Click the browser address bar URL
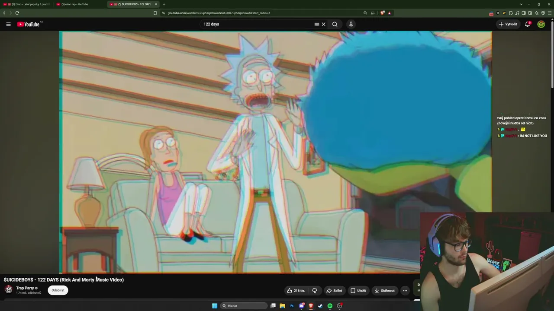Image resolution: width=554 pixels, height=311 pixels. (219, 13)
